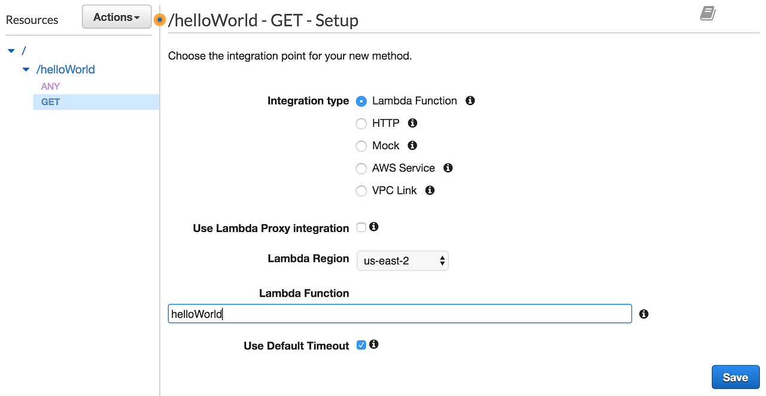
Task: Click the info icon next to HTTP integration
Action: 412,124
